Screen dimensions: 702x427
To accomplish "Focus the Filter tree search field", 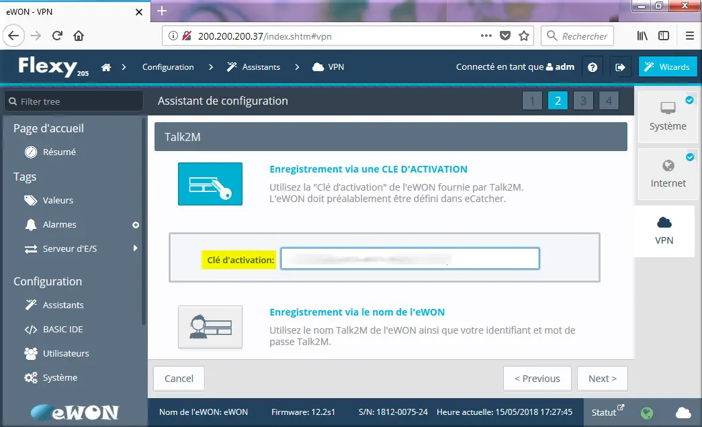I will coord(74,101).
